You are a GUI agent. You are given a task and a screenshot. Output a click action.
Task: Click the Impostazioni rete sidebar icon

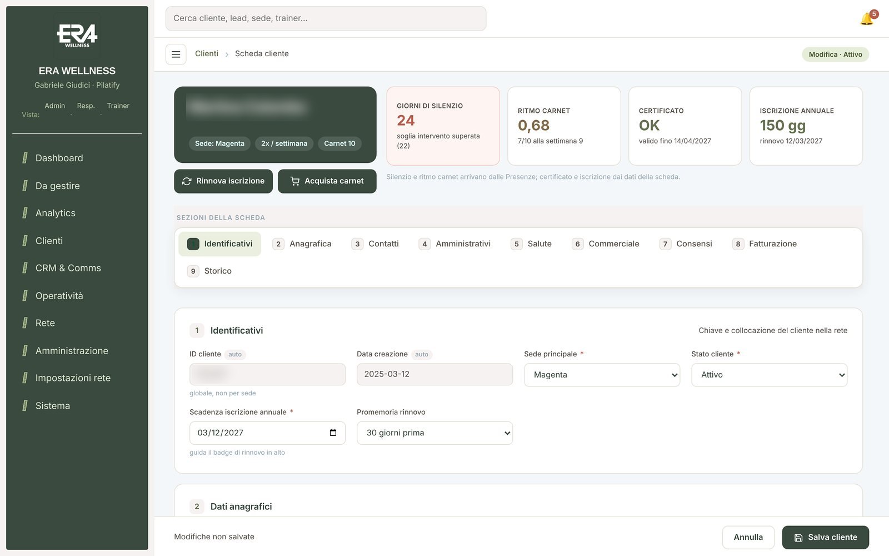[24, 378]
